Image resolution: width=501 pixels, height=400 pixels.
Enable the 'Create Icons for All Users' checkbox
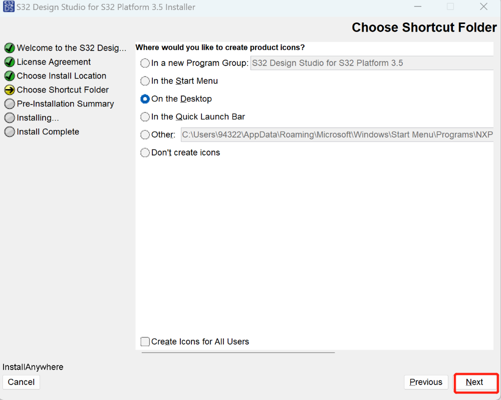145,341
